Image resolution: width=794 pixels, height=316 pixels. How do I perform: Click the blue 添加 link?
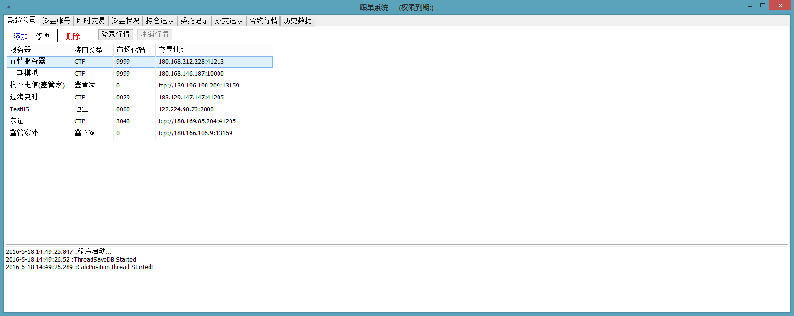point(21,36)
